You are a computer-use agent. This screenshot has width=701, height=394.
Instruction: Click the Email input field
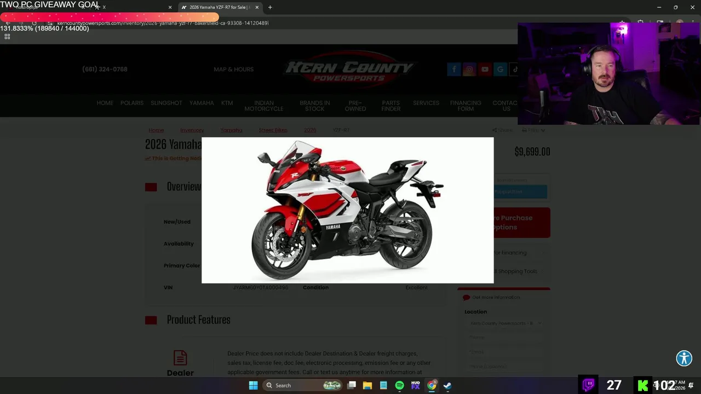[504, 352]
